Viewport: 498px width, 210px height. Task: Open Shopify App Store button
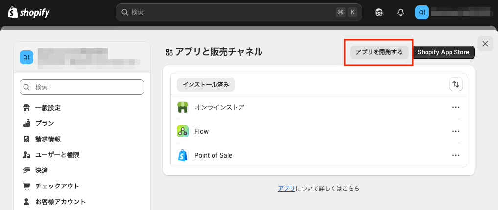[x=443, y=52]
